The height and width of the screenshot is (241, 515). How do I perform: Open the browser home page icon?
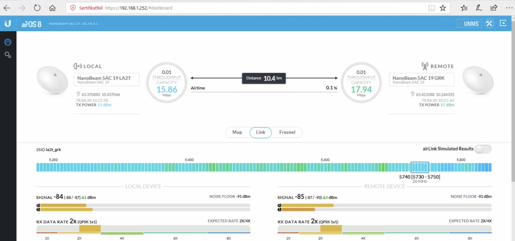click(52, 8)
